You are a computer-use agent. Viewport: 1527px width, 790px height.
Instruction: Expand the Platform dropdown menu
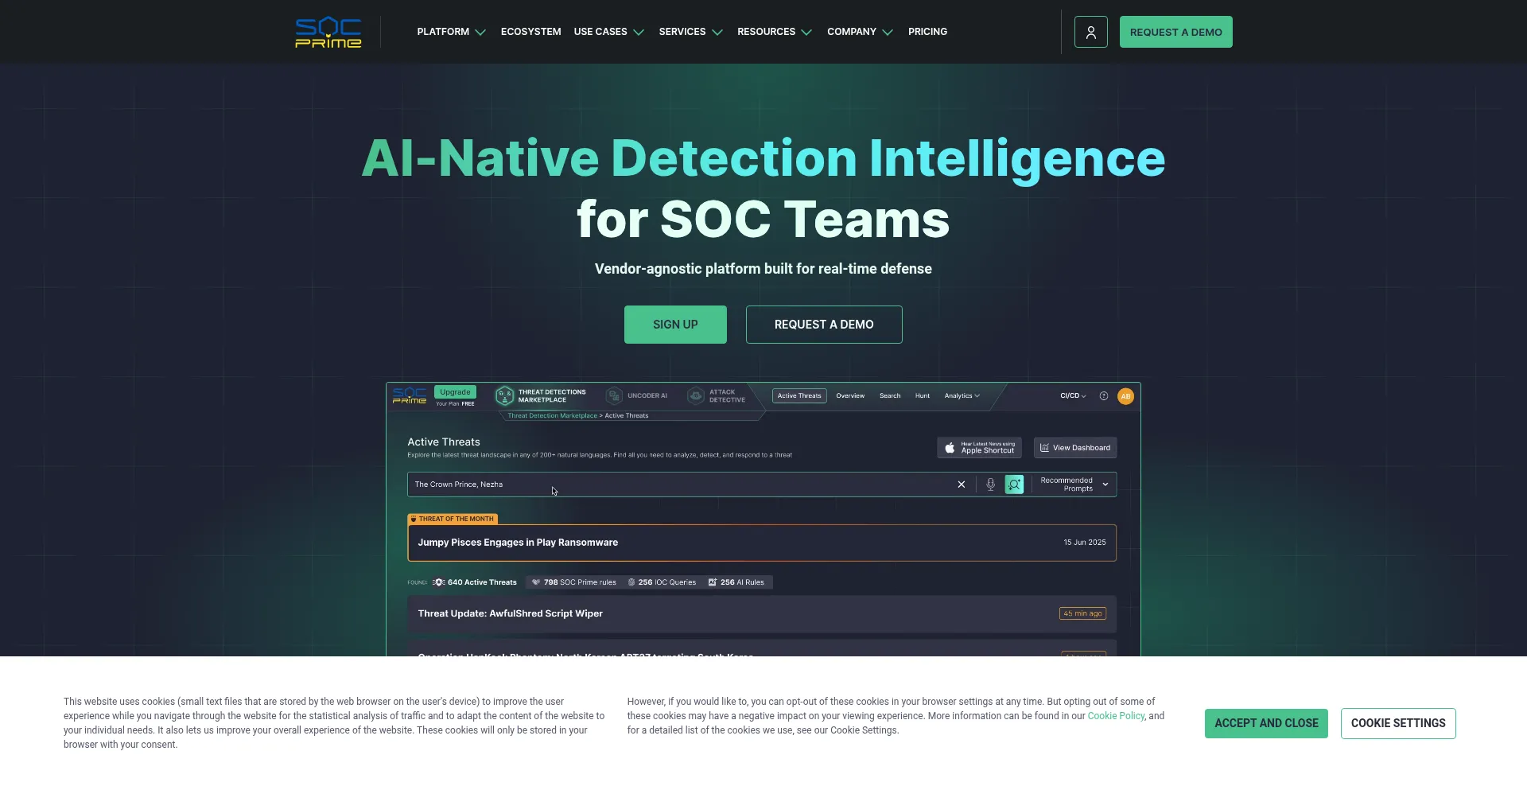coord(450,33)
